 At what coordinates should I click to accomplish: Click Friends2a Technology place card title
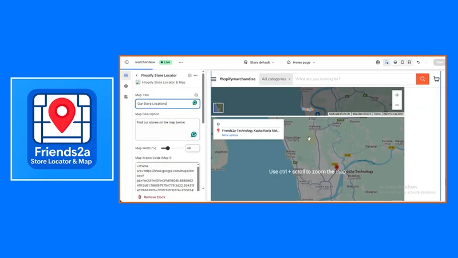[250, 131]
